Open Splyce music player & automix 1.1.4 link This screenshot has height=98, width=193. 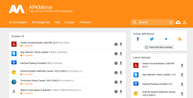point(38,90)
